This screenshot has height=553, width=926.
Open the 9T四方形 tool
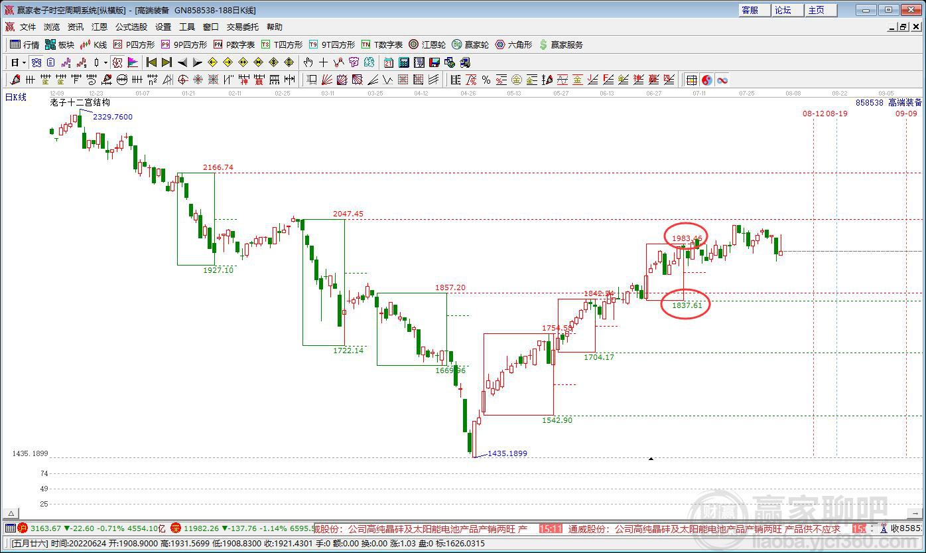coord(332,44)
